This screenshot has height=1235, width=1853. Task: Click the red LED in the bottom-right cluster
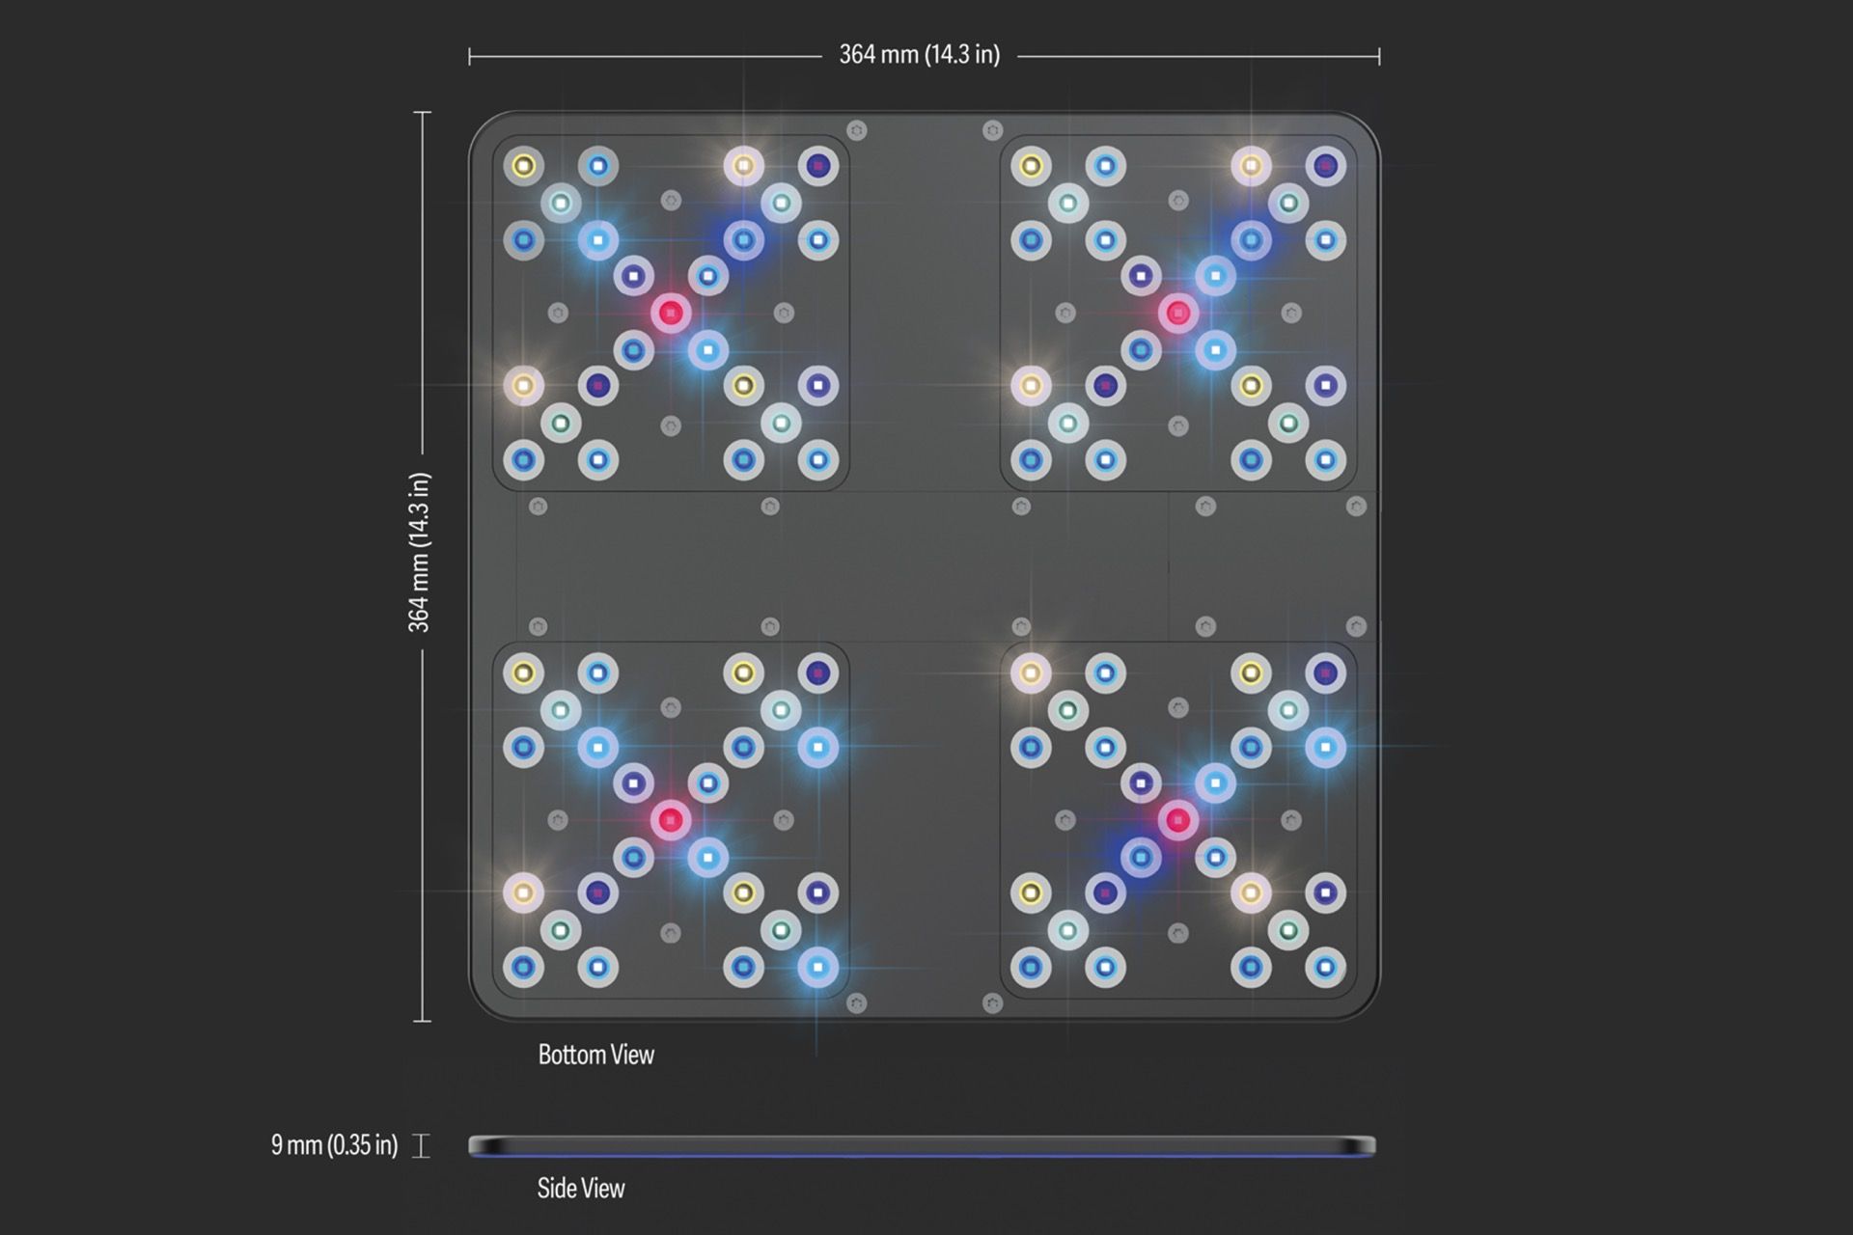coord(1177,820)
